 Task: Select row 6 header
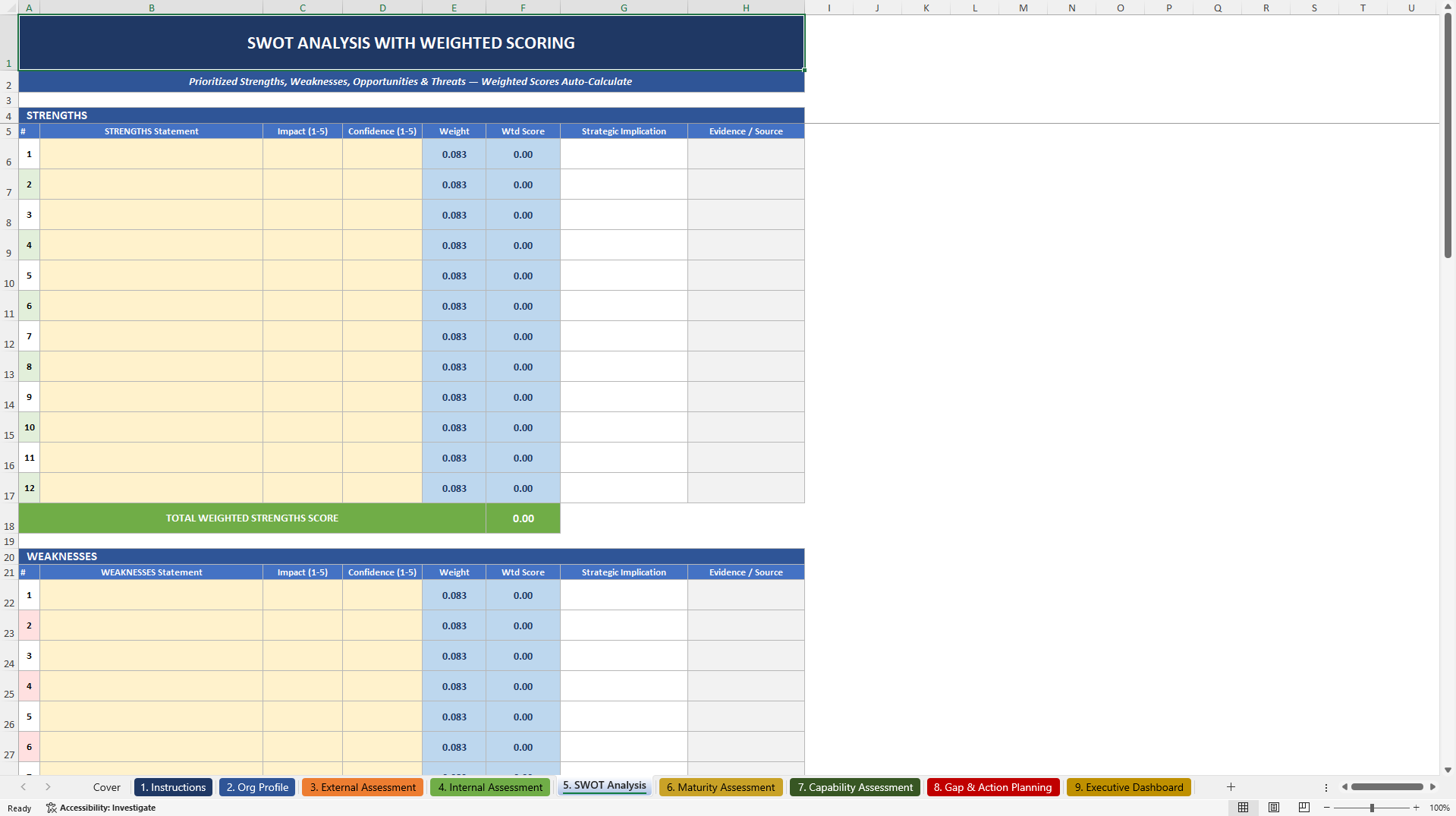point(9,154)
